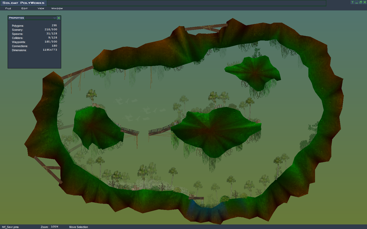Viewport: 367px width, 229px height.
Task: Click the question mark help icon
Action: [x=352, y=2]
